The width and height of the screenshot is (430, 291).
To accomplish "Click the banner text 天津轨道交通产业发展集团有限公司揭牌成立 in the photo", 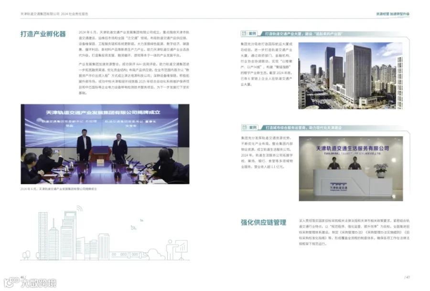I will point(103,112).
